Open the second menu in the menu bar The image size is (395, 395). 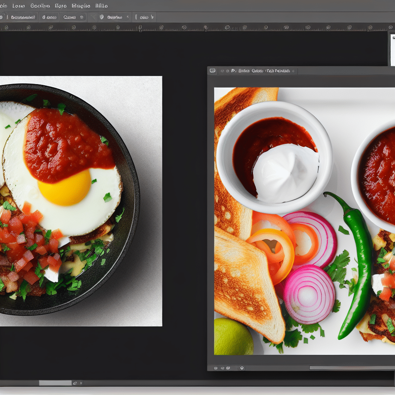click(x=18, y=6)
